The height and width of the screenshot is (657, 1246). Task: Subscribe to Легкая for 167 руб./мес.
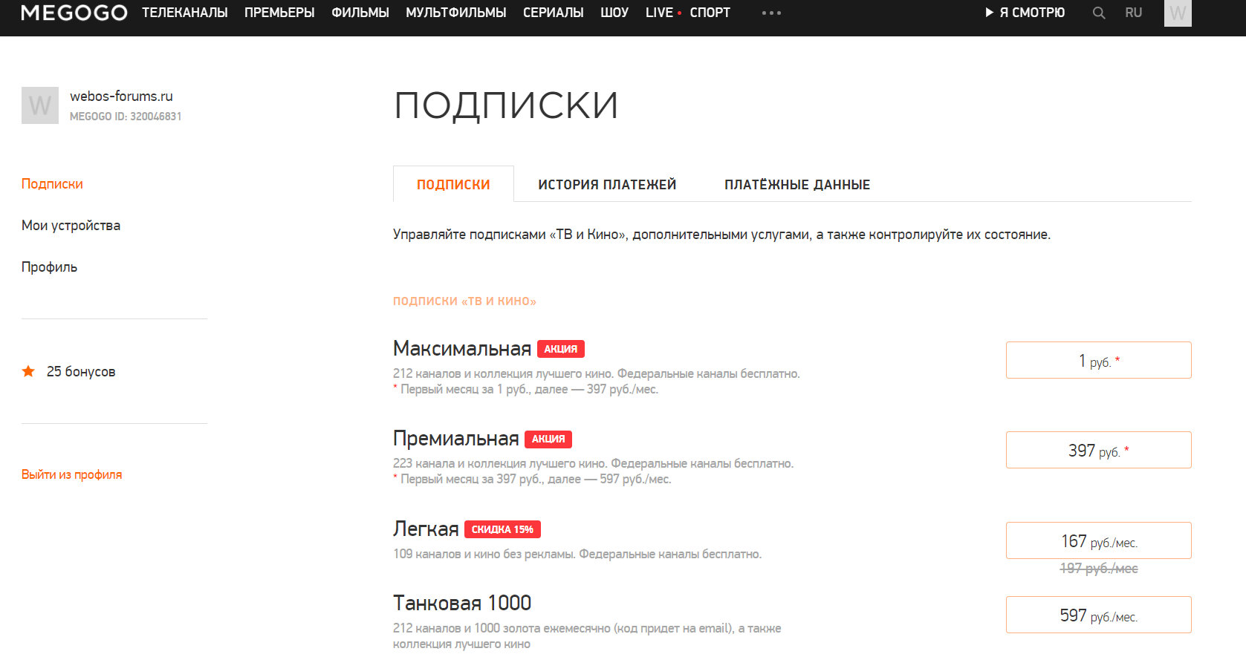[x=1098, y=540]
